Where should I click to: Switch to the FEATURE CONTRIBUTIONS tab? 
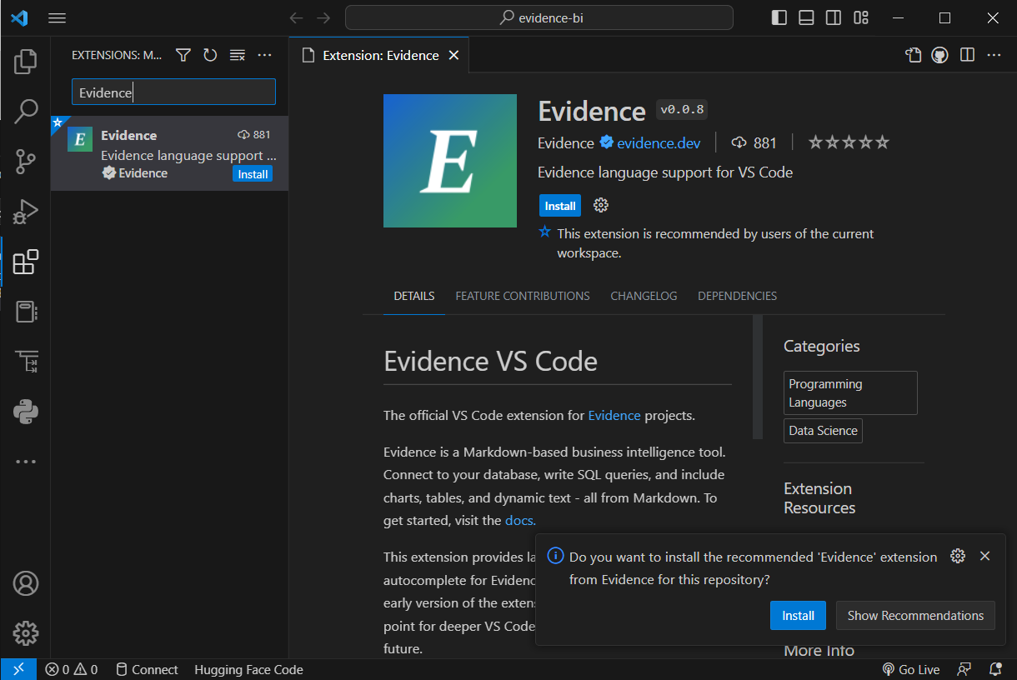tap(523, 296)
